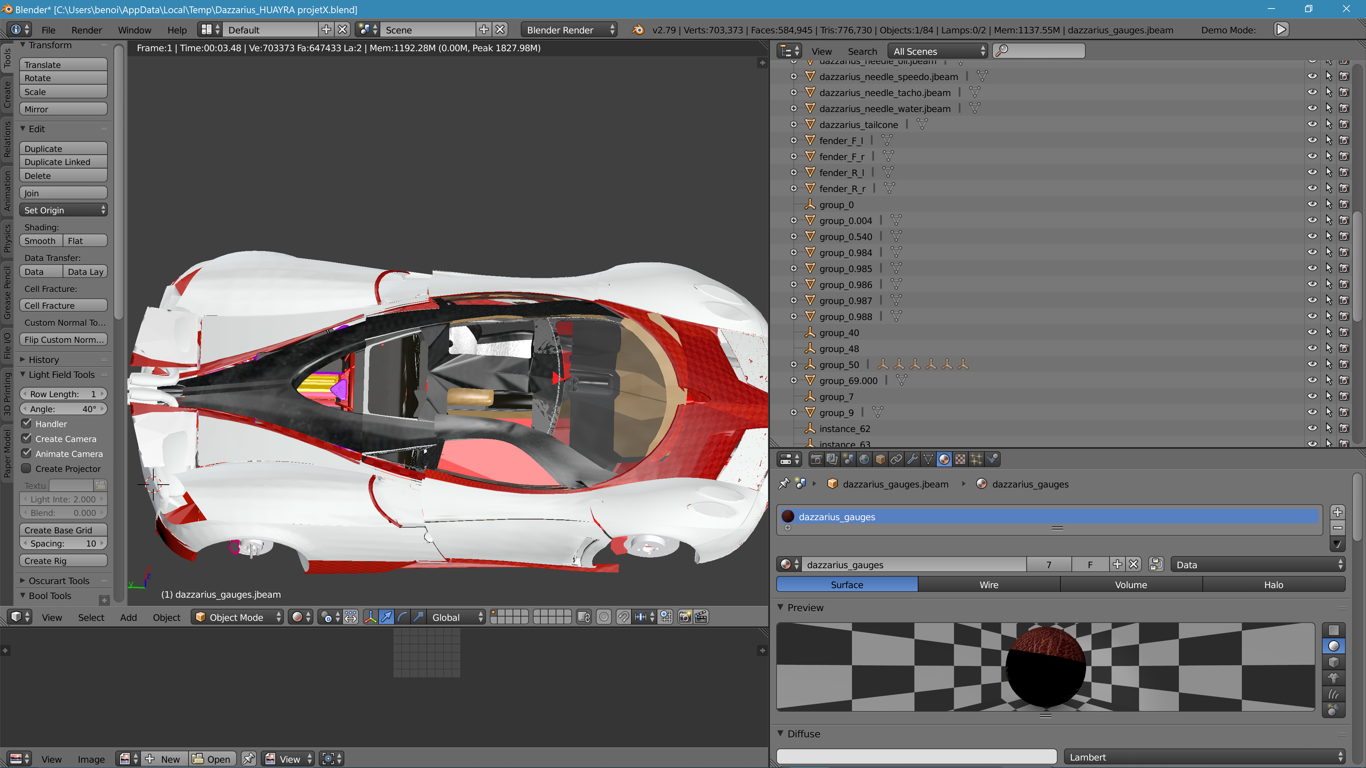Select the monkey preview shape icon
Image resolution: width=1366 pixels, height=768 pixels.
point(1334,678)
